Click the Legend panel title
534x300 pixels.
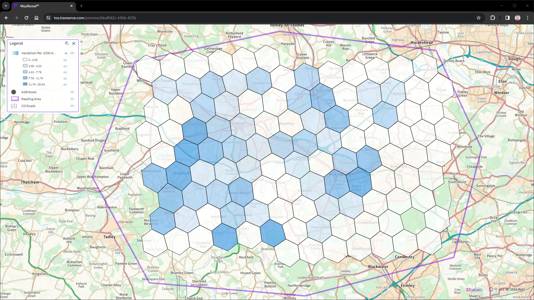[x=16, y=43]
